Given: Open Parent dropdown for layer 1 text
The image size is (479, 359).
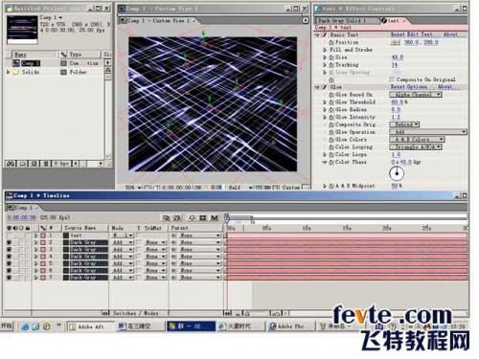Looking at the screenshot, I should pos(199,236).
